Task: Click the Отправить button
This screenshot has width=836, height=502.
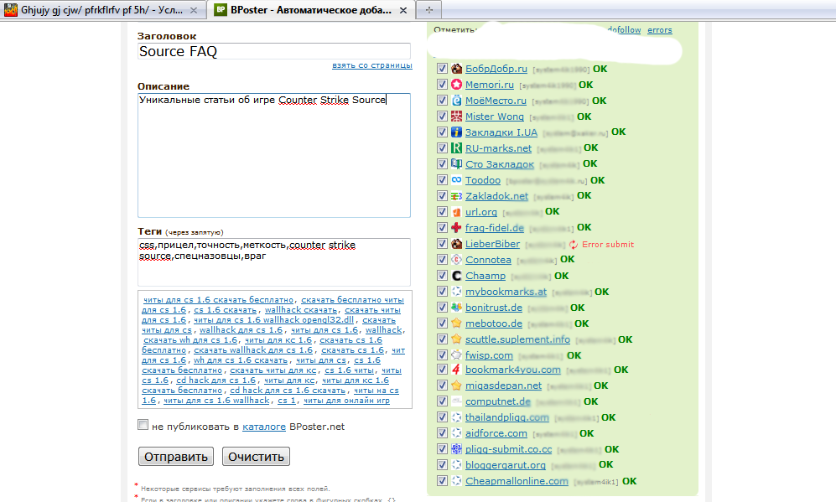Action: [176, 457]
